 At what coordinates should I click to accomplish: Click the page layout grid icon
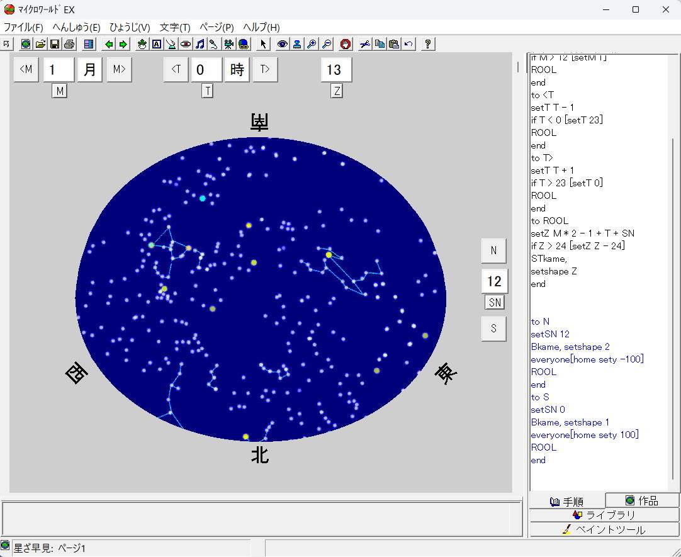[89, 44]
